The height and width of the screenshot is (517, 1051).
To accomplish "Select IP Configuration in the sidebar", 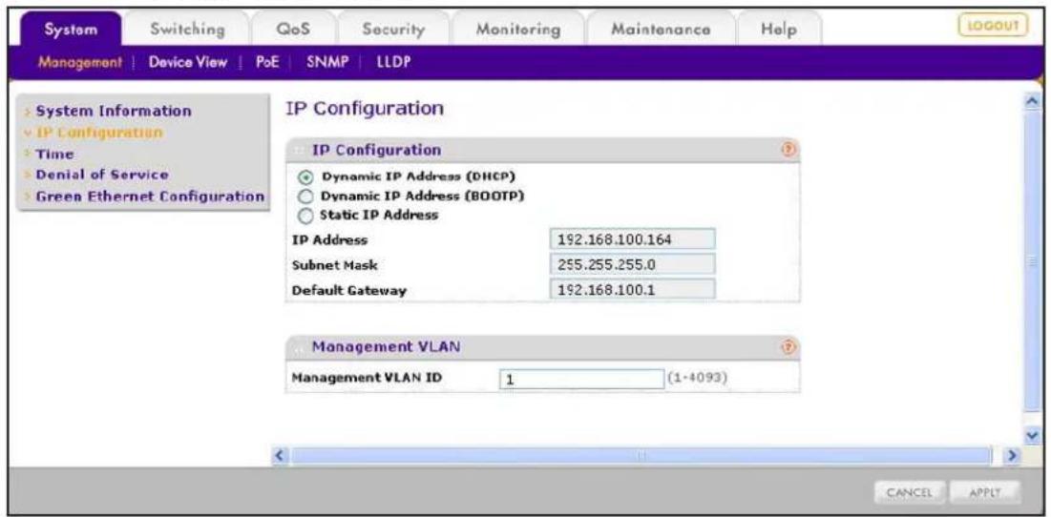I will pos(97,133).
